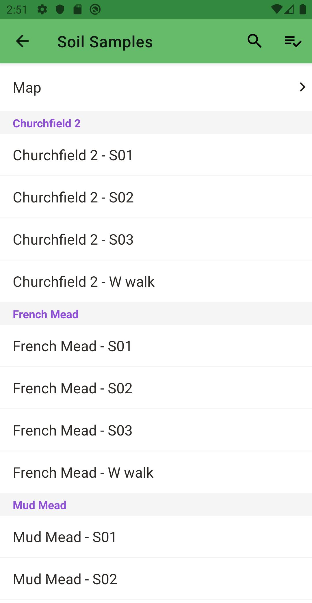The width and height of the screenshot is (312, 603).
Task: Tap the multi-select checklist icon
Action: tap(293, 41)
